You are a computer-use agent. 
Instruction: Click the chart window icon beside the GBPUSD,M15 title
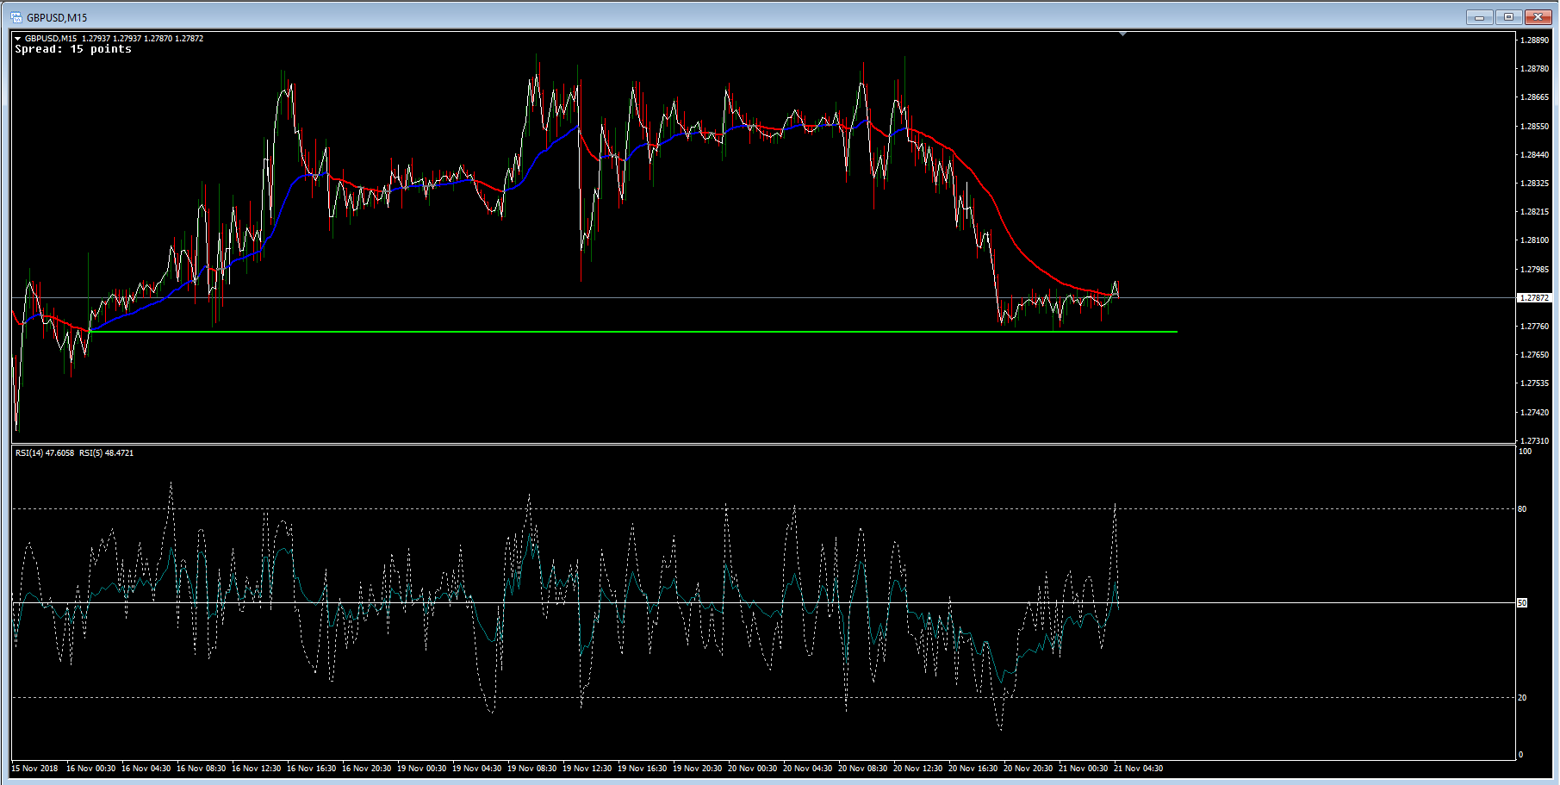tap(16, 17)
